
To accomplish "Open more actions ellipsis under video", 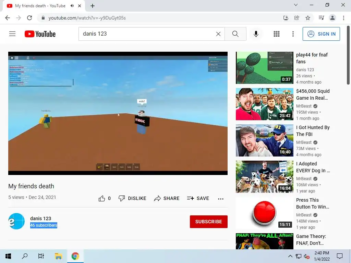I will 221,199.
